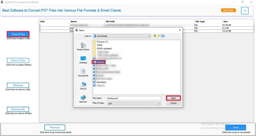Select the backup PST file
Image resolution: width=256 pixels, height=136 pixels.
(99, 62)
